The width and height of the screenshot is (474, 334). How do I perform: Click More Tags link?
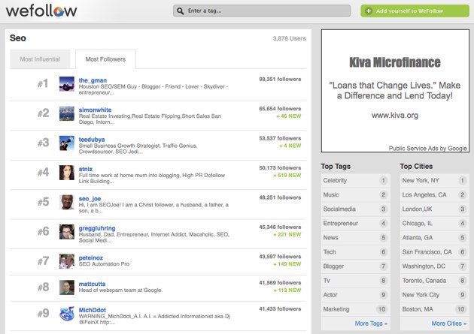pyautogui.click(x=371, y=323)
